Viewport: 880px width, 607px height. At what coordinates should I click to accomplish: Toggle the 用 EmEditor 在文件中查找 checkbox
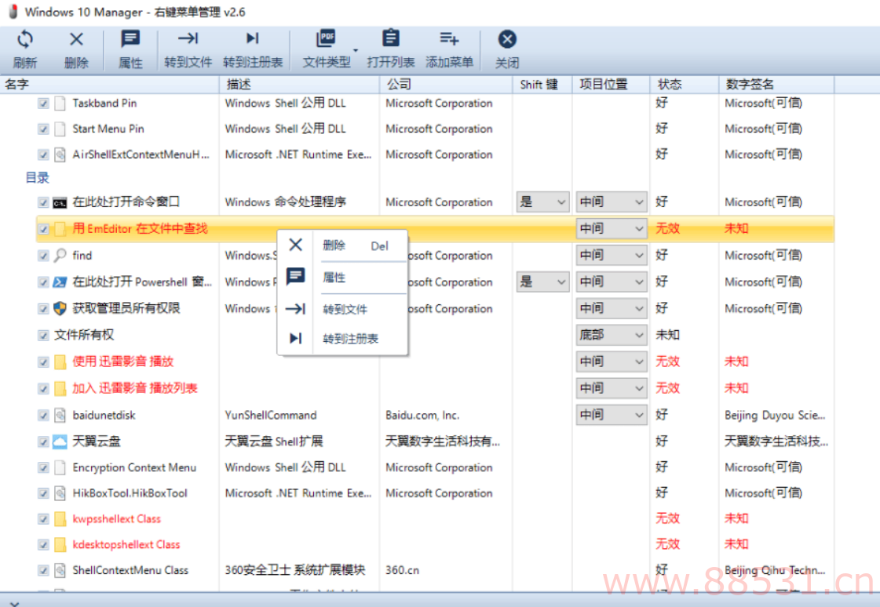click(x=43, y=229)
